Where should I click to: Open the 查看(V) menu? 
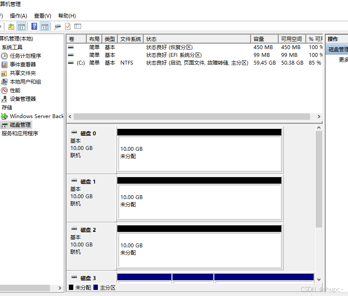tap(42, 16)
